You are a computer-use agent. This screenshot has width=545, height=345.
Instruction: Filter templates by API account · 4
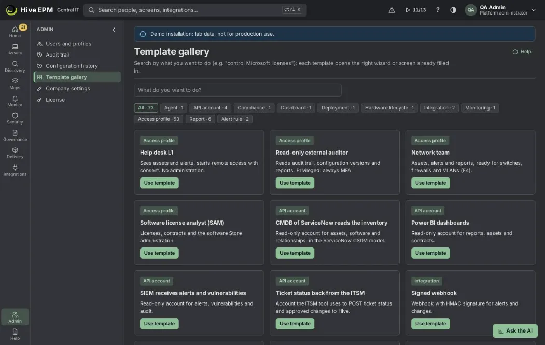[211, 108]
